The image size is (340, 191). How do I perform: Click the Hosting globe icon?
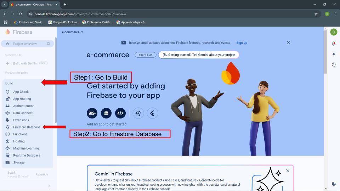pos(7,141)
